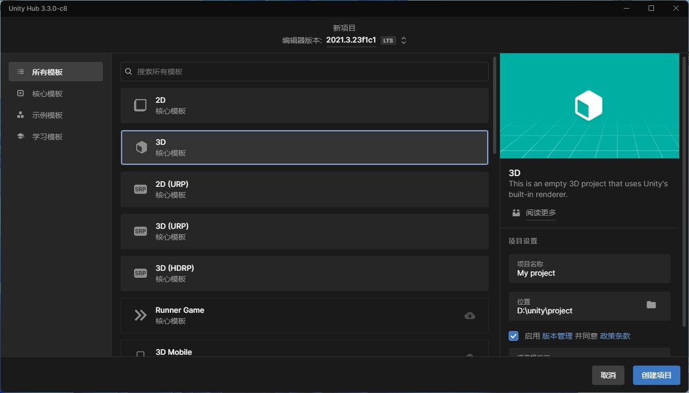Click the template list scrollbar

[x=494, y=105]
